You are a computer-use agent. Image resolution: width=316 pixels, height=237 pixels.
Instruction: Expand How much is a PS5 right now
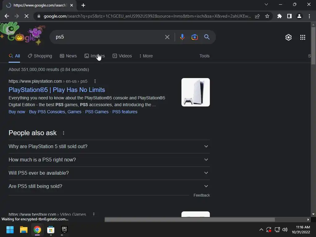(109, 160)
